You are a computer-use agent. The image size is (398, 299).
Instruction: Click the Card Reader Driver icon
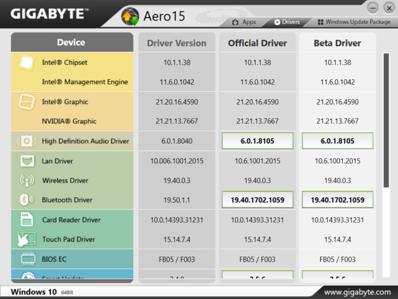tap(27, 220)
